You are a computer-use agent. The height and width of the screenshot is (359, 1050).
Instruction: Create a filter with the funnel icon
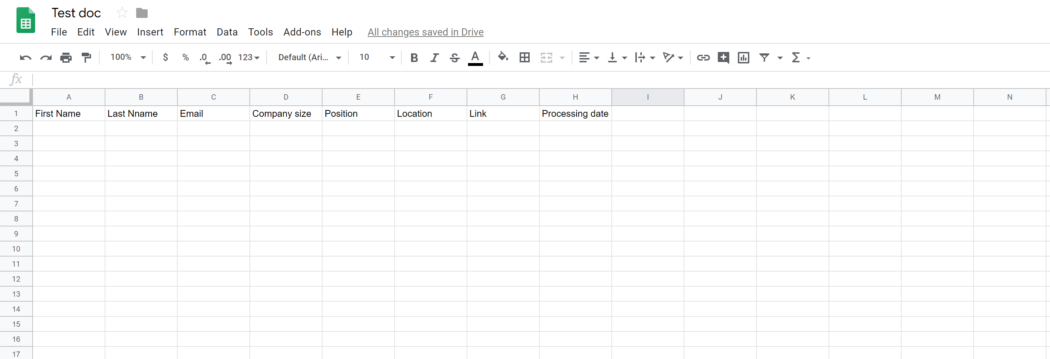[764, 57]
